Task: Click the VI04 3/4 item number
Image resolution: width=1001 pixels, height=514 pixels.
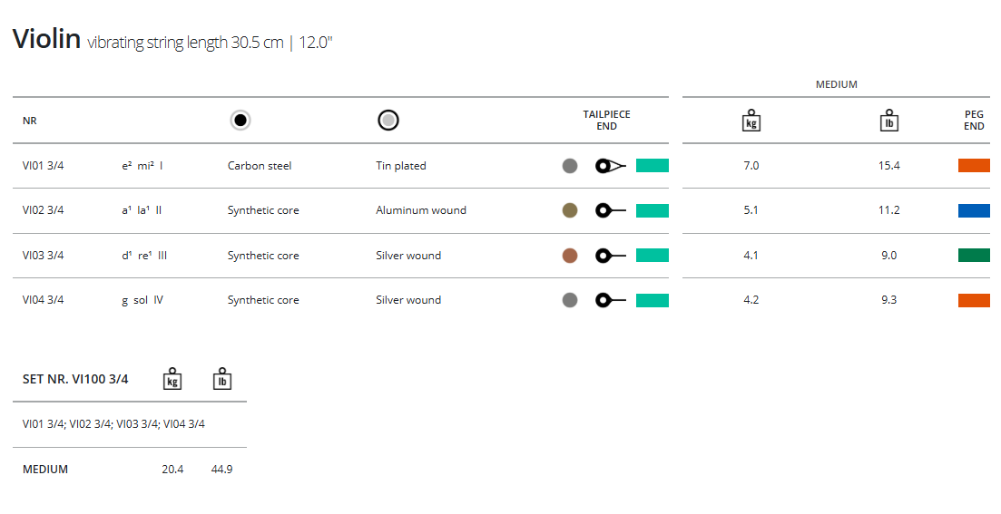Action: (44, 300)
